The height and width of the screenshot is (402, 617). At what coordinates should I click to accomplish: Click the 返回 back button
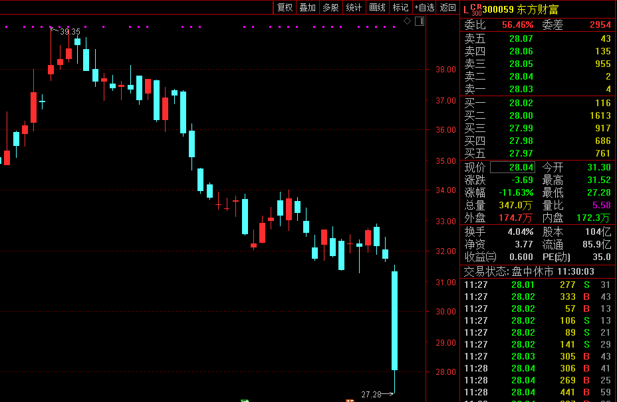click(x=448, y=7)
